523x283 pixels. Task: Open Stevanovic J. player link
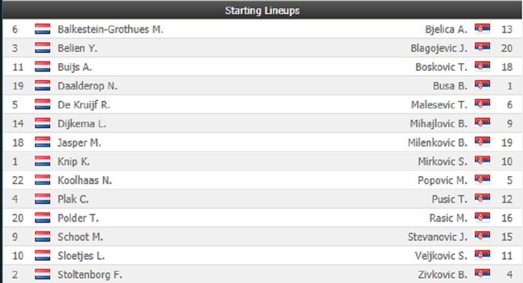437,237
